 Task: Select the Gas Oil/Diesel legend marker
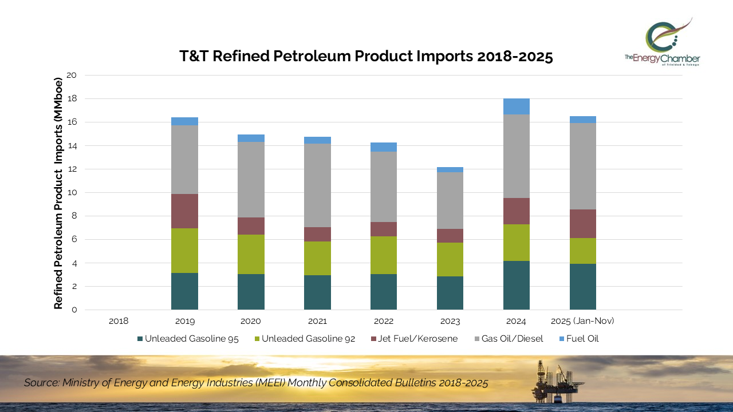click(476, 339)
